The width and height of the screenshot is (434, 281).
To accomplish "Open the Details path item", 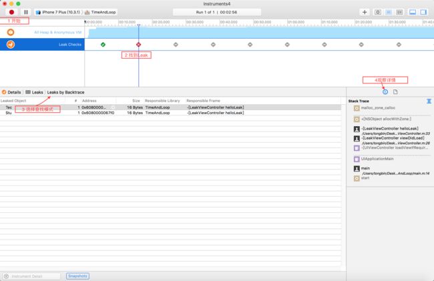I will click(14, 92).
